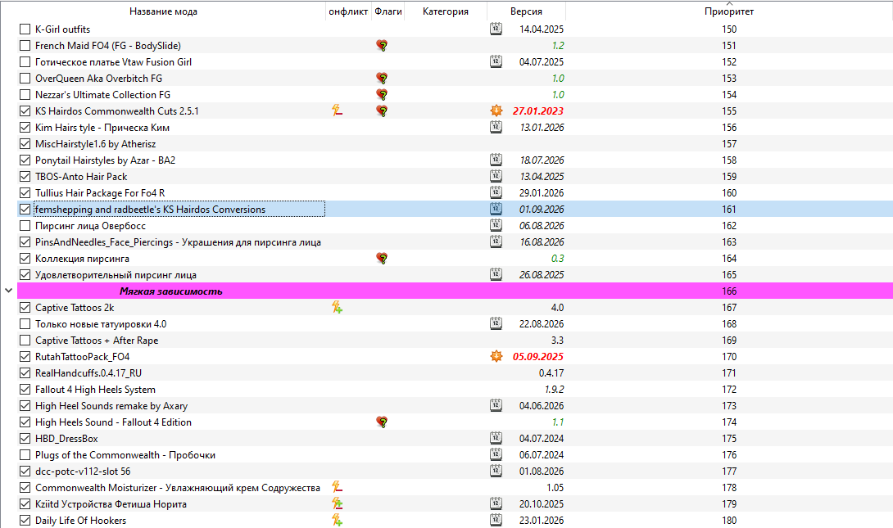
Task: Select the Удовлетворительный пирсинг лица mod name
Action: (x=116, y=275)
